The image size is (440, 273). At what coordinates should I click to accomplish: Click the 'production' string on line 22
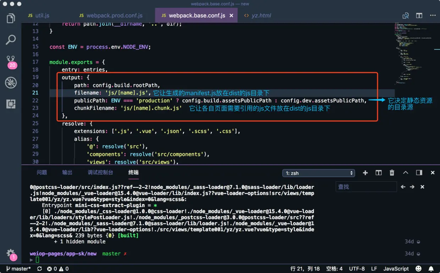[x=154, y=100]
